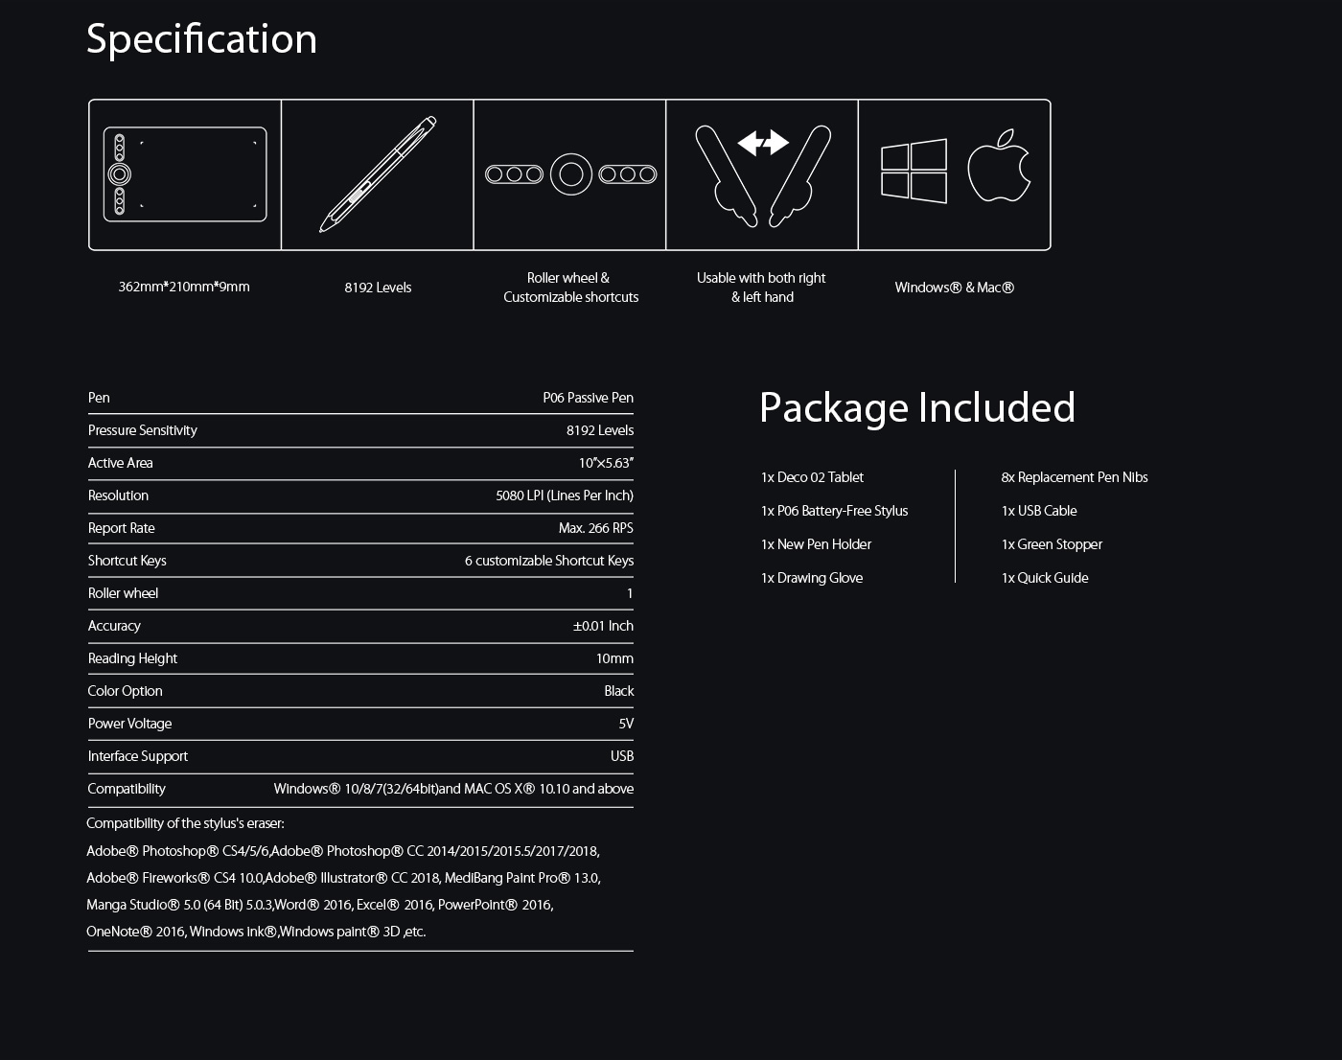Click the P06 Passive Pen value
The width and height of the screenshot is (1342, 1060).
(x=588, y=398)
